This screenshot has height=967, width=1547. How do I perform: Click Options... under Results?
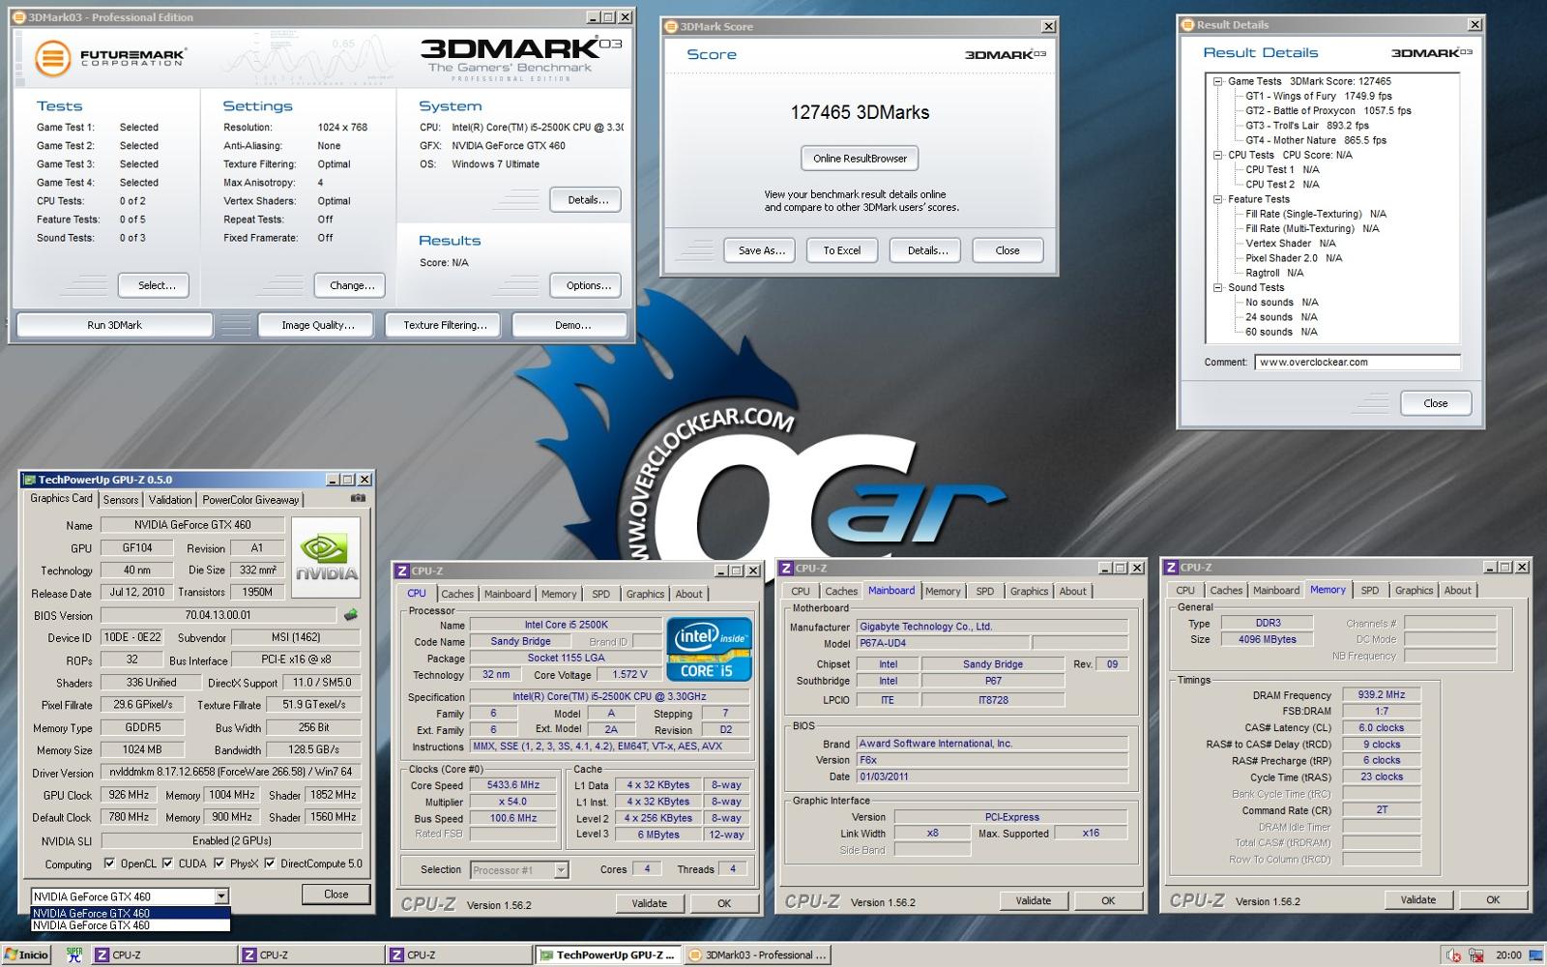588,285
